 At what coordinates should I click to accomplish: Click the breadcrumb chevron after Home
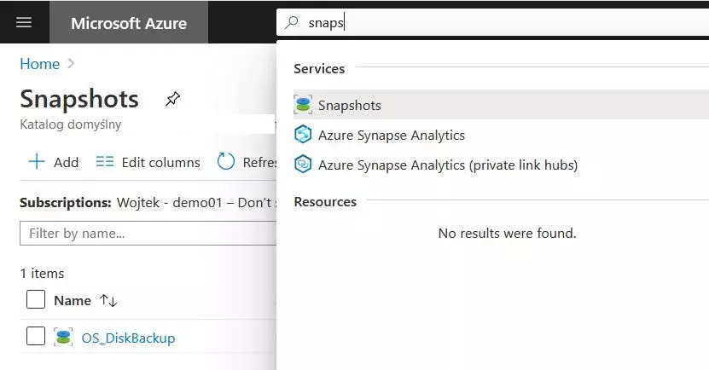tap(71, 63)
